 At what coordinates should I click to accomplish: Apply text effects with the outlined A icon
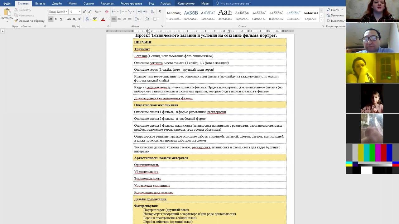pos(87,19)
